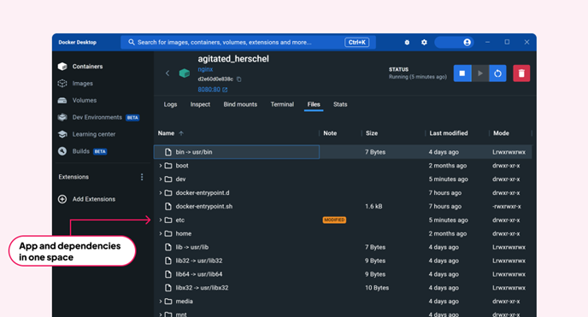Expand the docker-entrypoint.d folder

(161, 192)
